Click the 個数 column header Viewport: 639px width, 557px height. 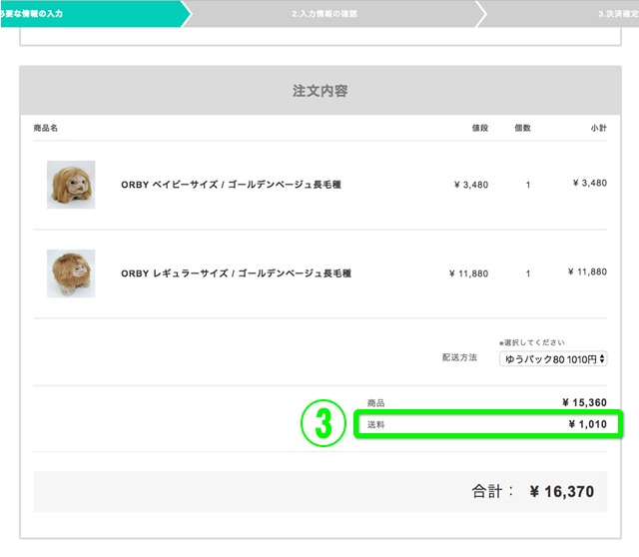(x=522, y=128)
